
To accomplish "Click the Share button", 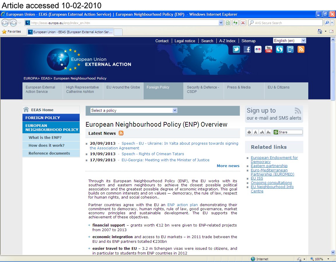I will click(x=288, y=132).
